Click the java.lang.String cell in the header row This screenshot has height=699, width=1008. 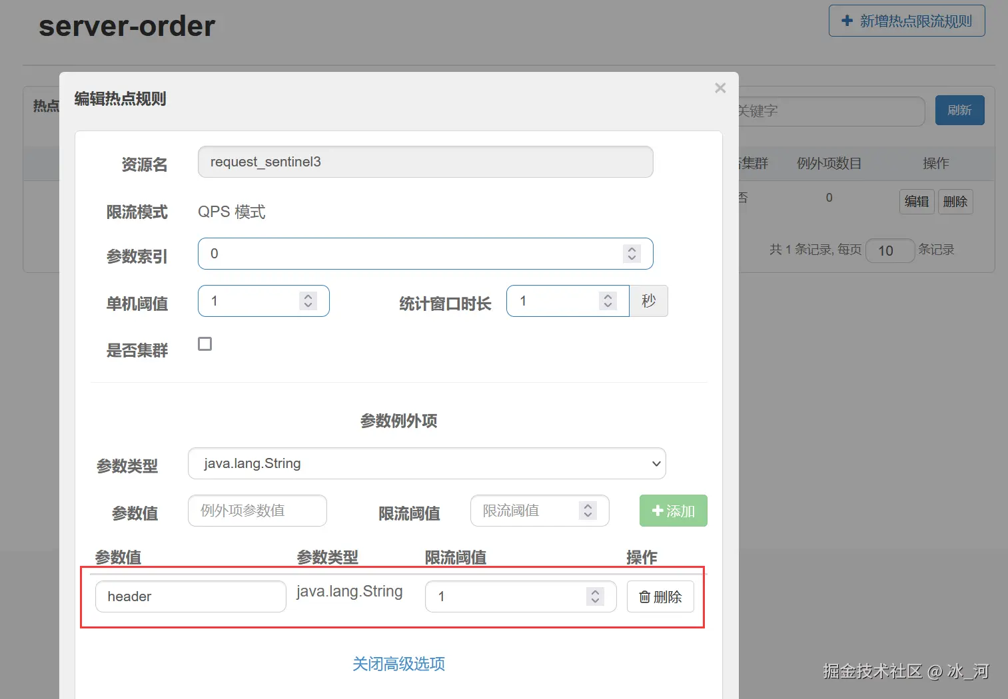coord(349,591)
